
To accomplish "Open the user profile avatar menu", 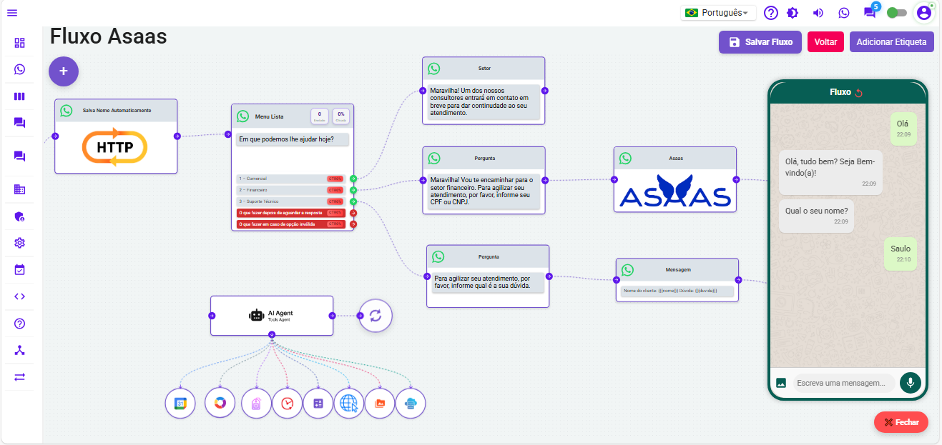I will pyautogui.click(x=923, y=13).
